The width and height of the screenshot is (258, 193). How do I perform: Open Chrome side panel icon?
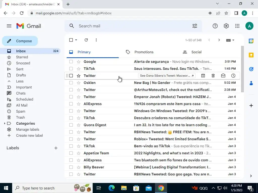coord(236,13)
